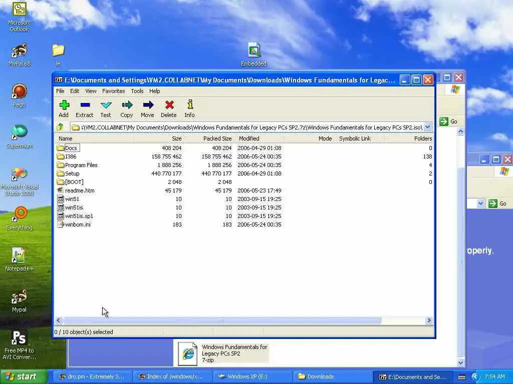Screen dimensions: 513x384
Task: Click the Move toolbar icon
Action: 148,108
